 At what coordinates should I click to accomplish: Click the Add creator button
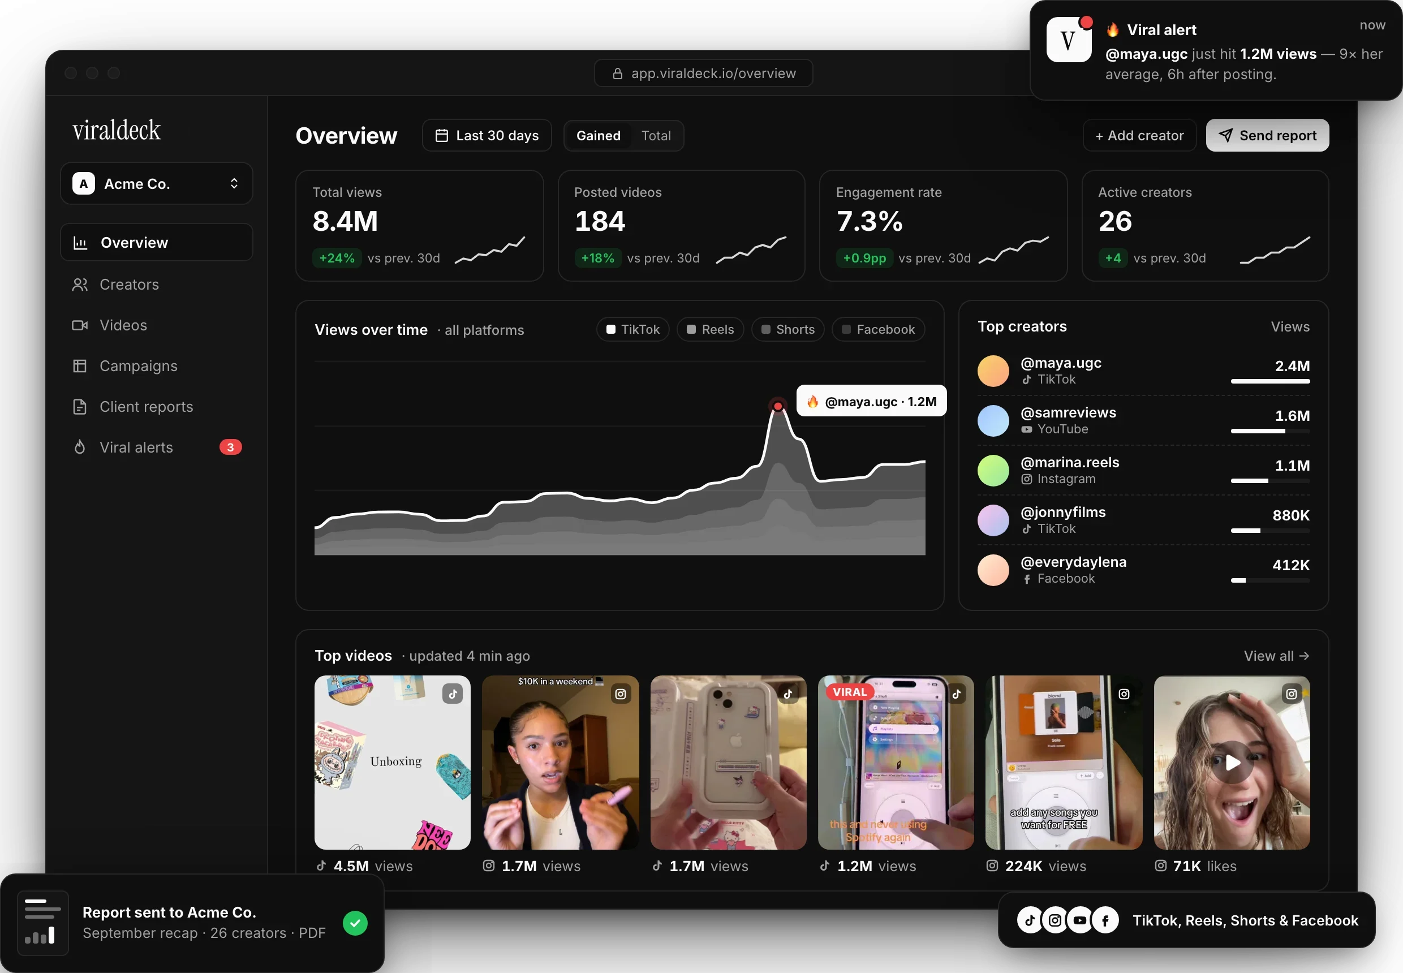click(x=1139, y=135)
